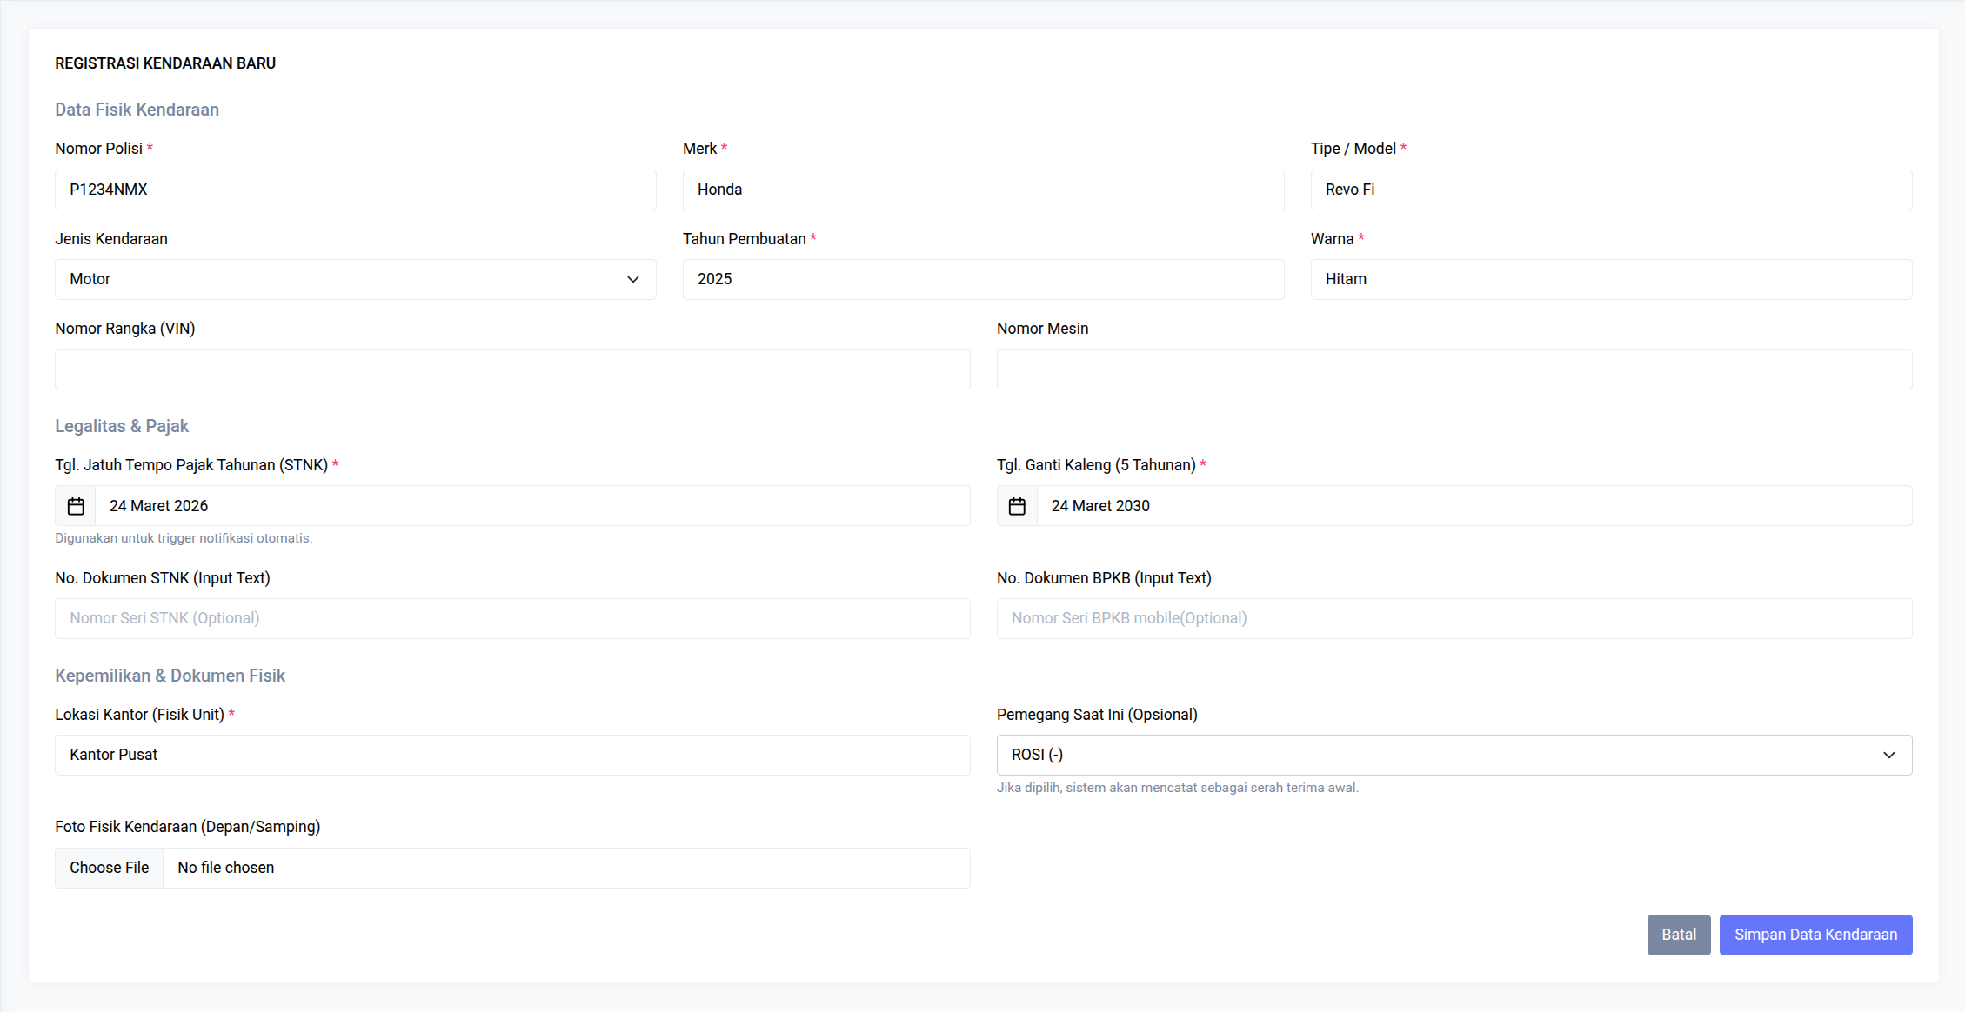Image resolution: width=1965 pixels, height=1012 pixels.
Task: Click the Nomor Seri STNK input
Action: point(512,618)
